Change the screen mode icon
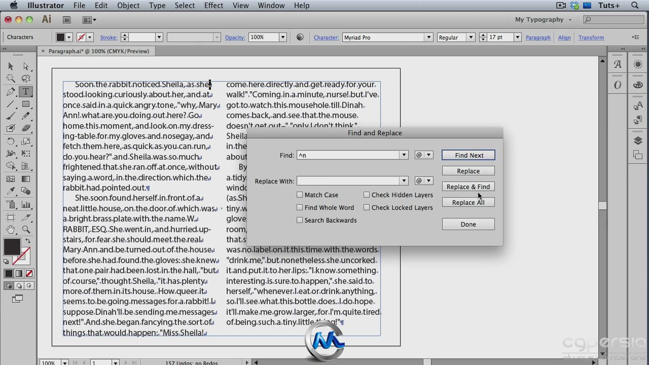649x365 pixels. click(17, 299)
